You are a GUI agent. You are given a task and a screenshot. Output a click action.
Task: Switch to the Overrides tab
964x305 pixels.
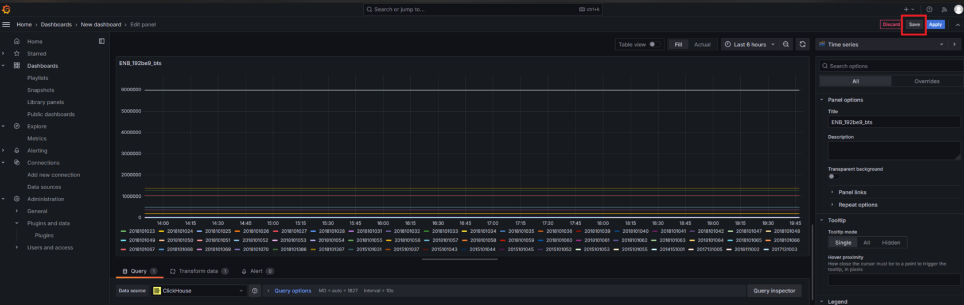(926, 81)
